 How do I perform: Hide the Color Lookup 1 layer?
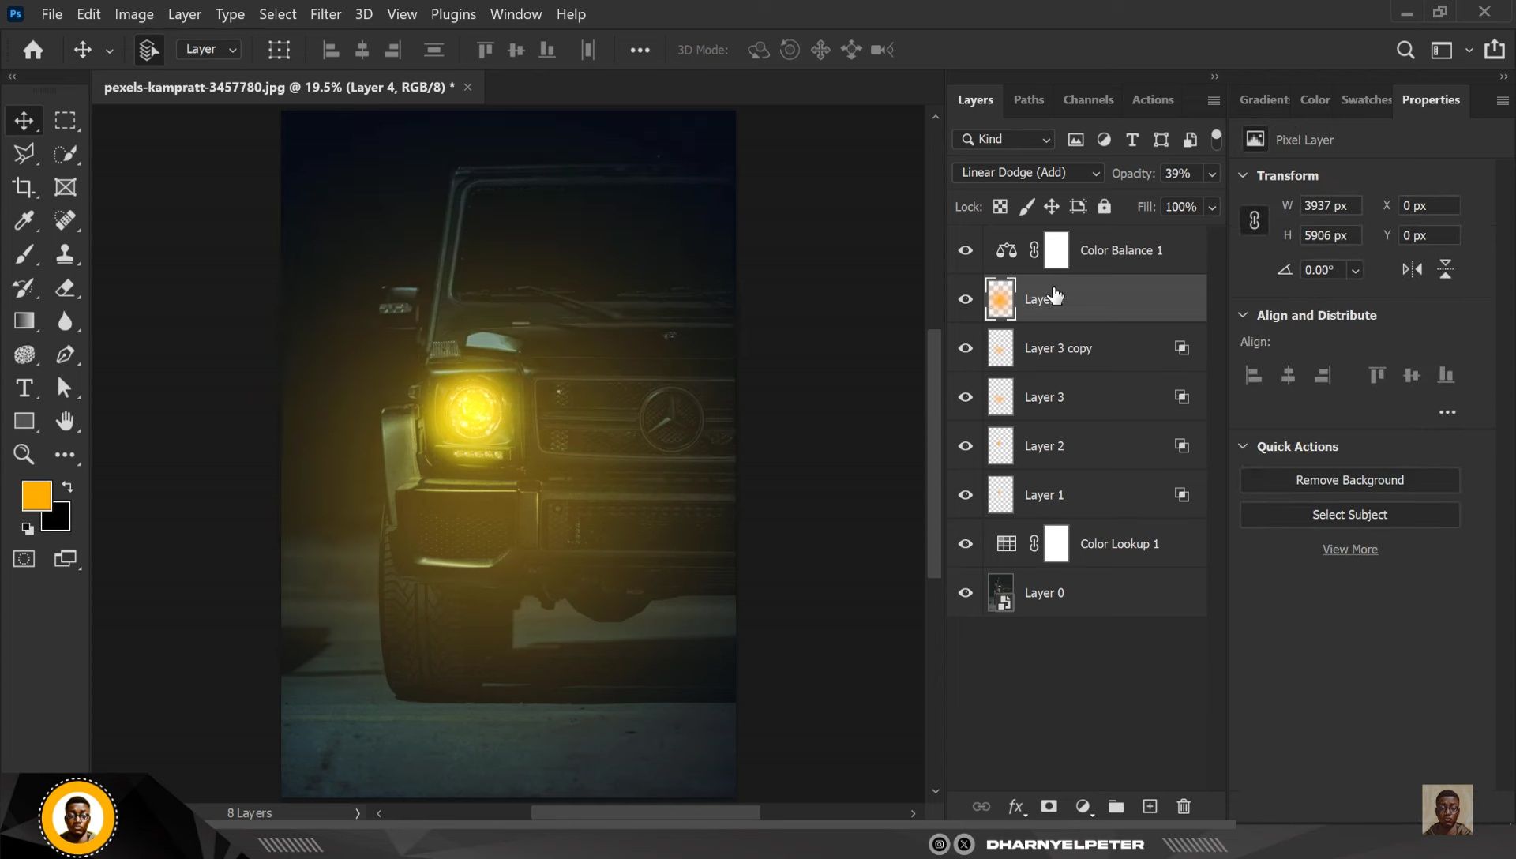click(965, 544)
